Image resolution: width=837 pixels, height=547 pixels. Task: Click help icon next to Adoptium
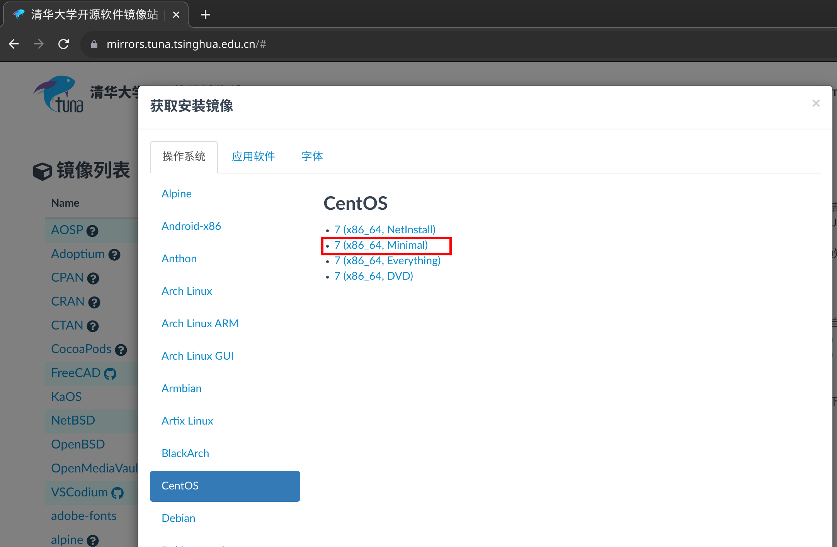click(x=114, y=255)
